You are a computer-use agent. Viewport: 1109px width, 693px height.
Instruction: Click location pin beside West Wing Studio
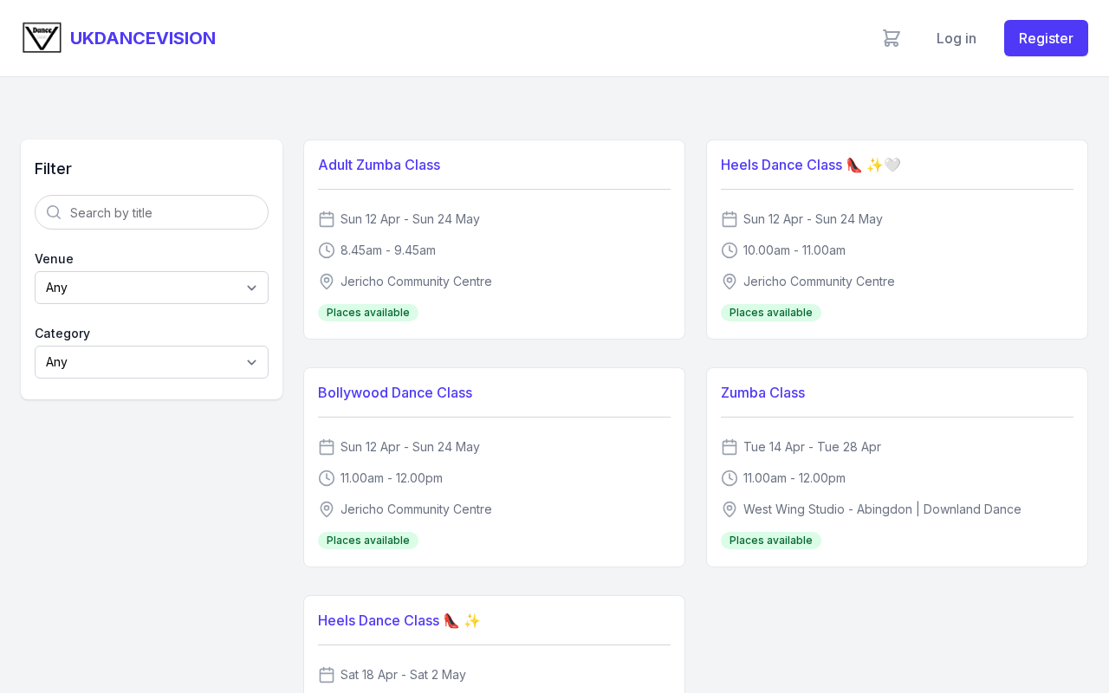[x=730, y=509]
